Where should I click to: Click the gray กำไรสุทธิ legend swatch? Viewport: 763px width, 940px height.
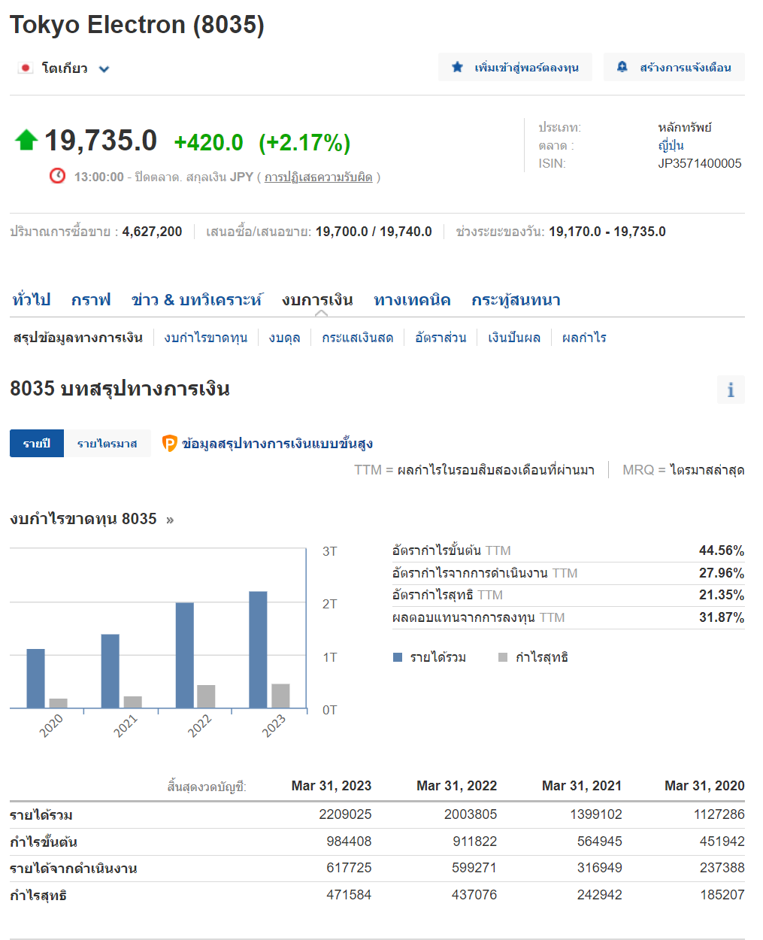click(503, 657)
